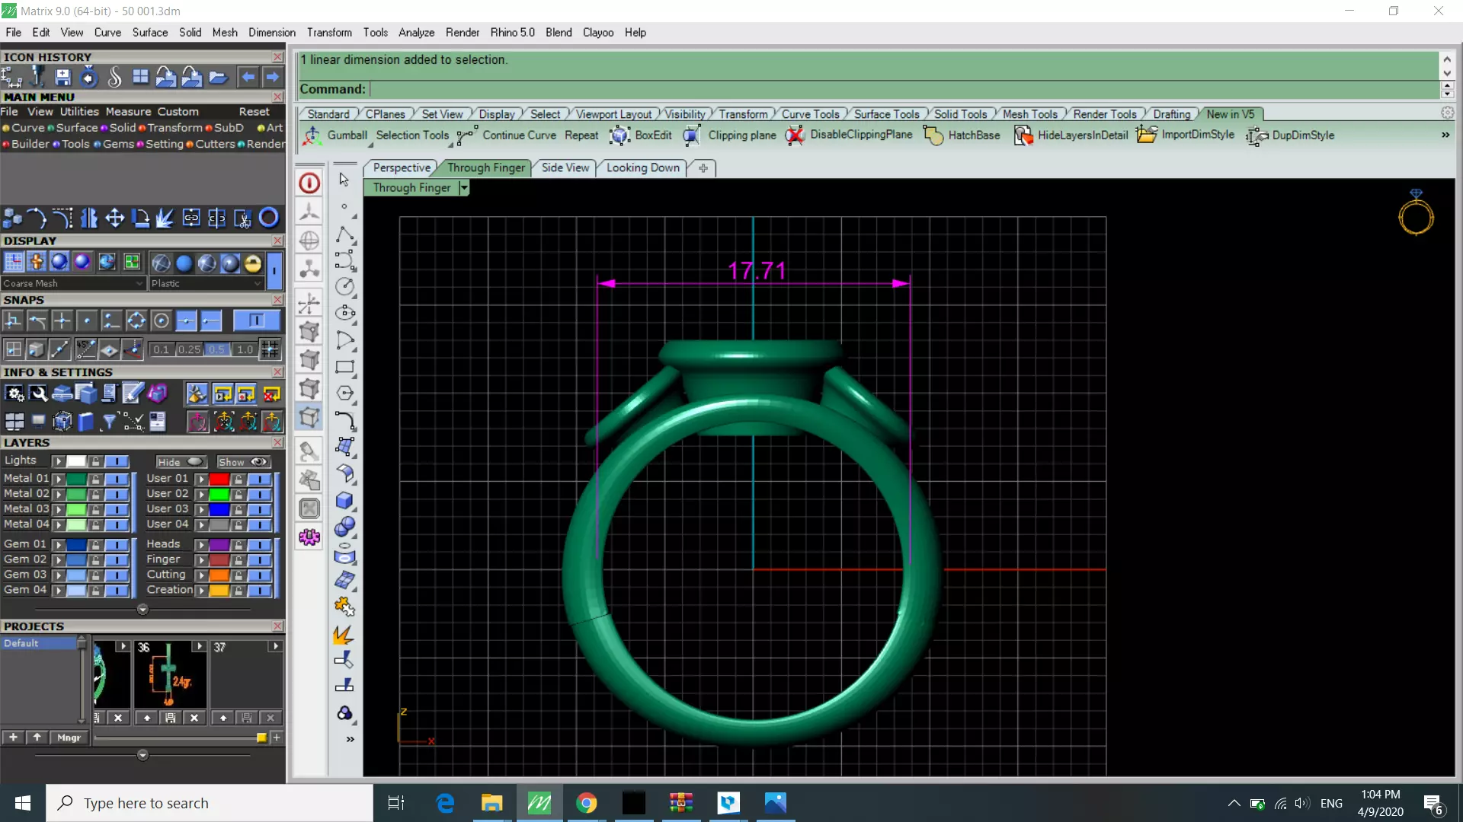Click the HatchBase toolbar icon
The width and height of the screenshot is (1463, 822).
point(933,135)
